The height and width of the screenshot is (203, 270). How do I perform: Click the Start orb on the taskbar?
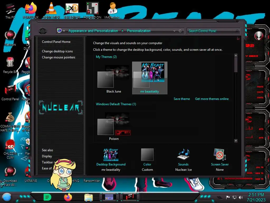tap(7, 197)
